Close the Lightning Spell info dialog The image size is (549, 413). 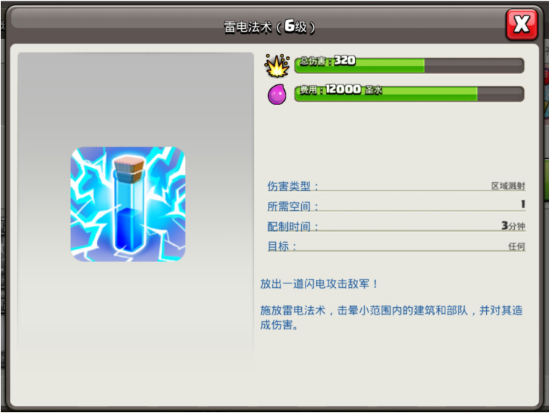[x=522, y=24]
